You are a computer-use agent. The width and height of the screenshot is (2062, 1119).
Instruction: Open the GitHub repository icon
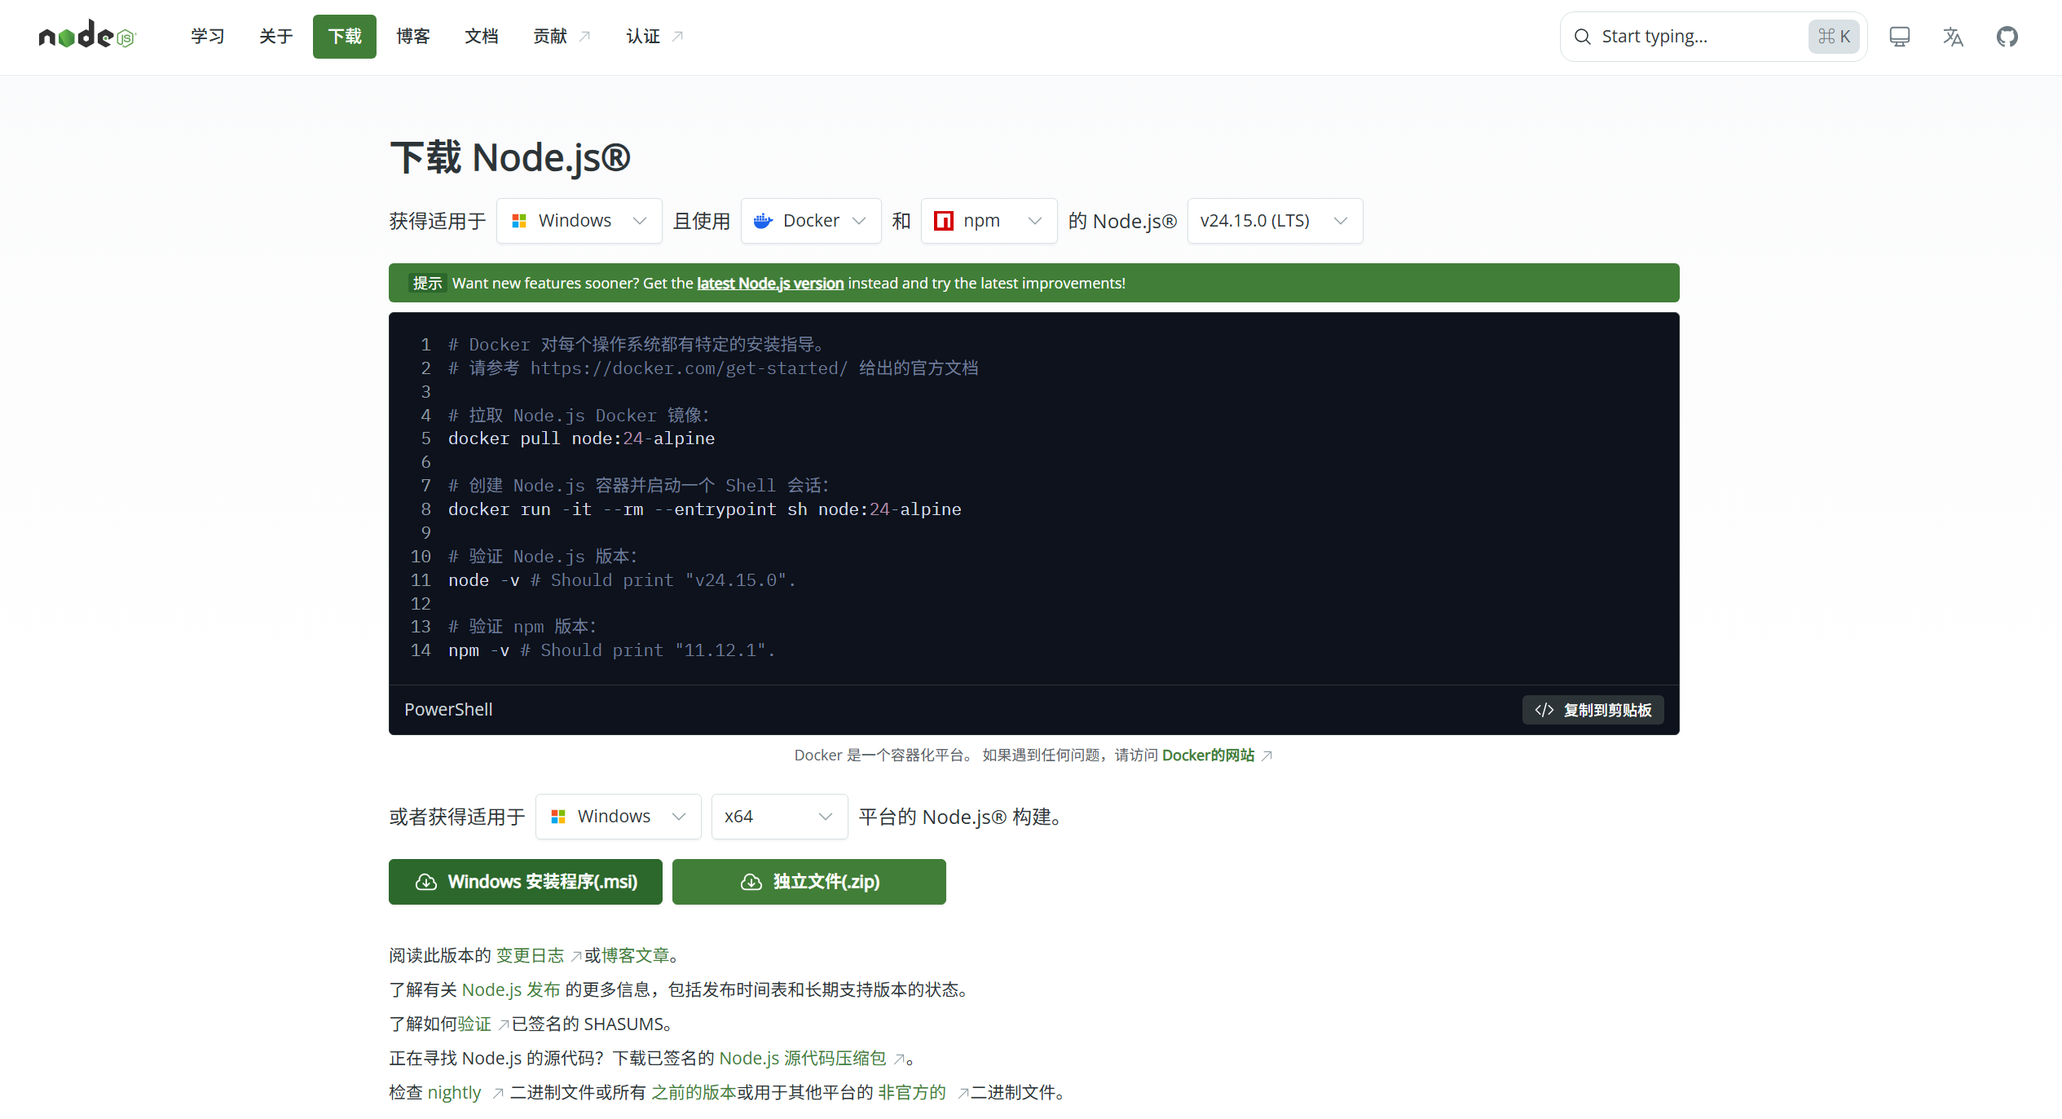coord(2007,37)
